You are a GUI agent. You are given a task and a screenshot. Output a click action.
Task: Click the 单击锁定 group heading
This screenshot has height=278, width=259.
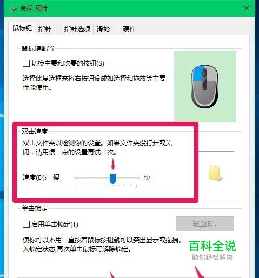pos(35,208)
